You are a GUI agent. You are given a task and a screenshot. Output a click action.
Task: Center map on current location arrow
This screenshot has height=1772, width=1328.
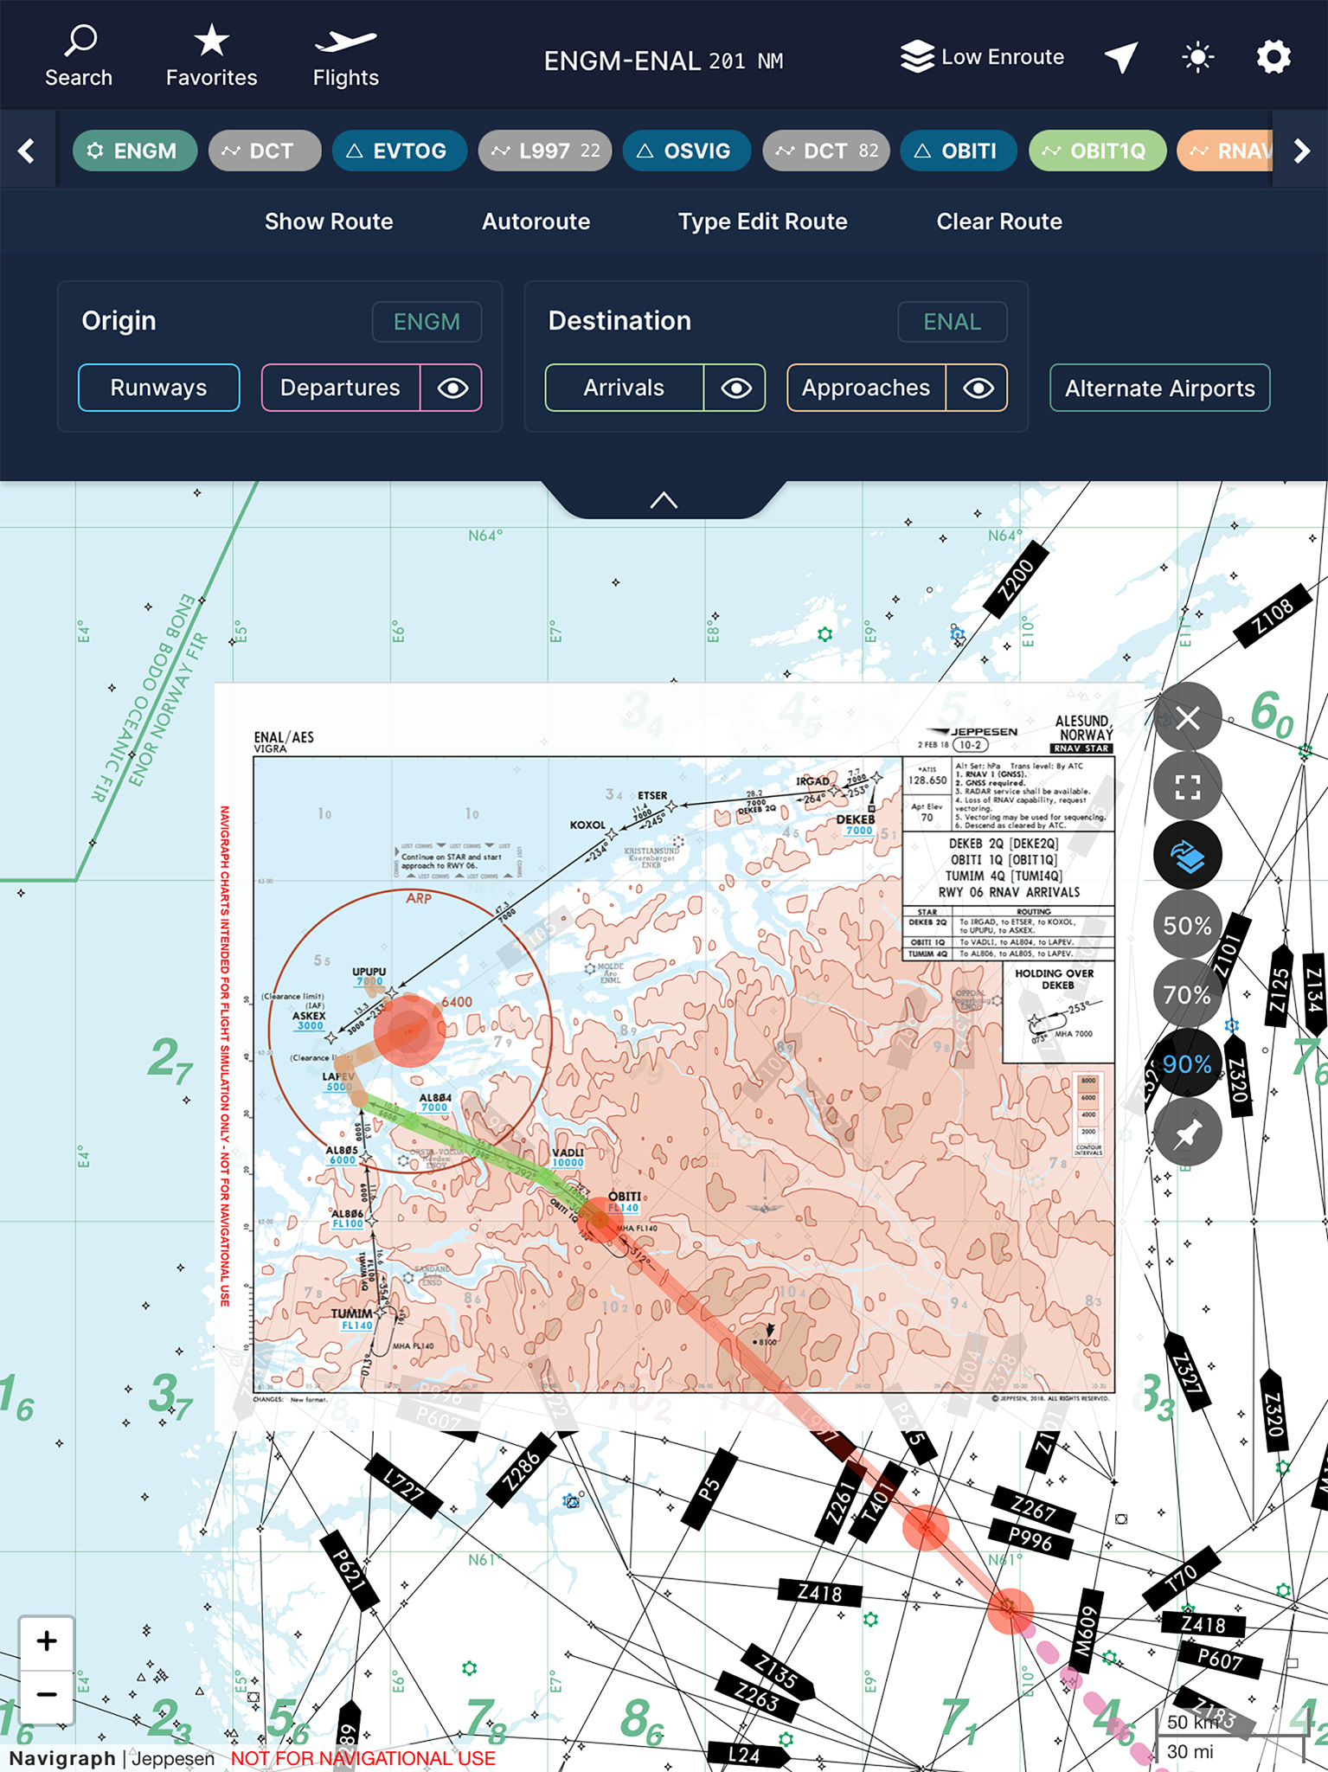coord(1120,58)
